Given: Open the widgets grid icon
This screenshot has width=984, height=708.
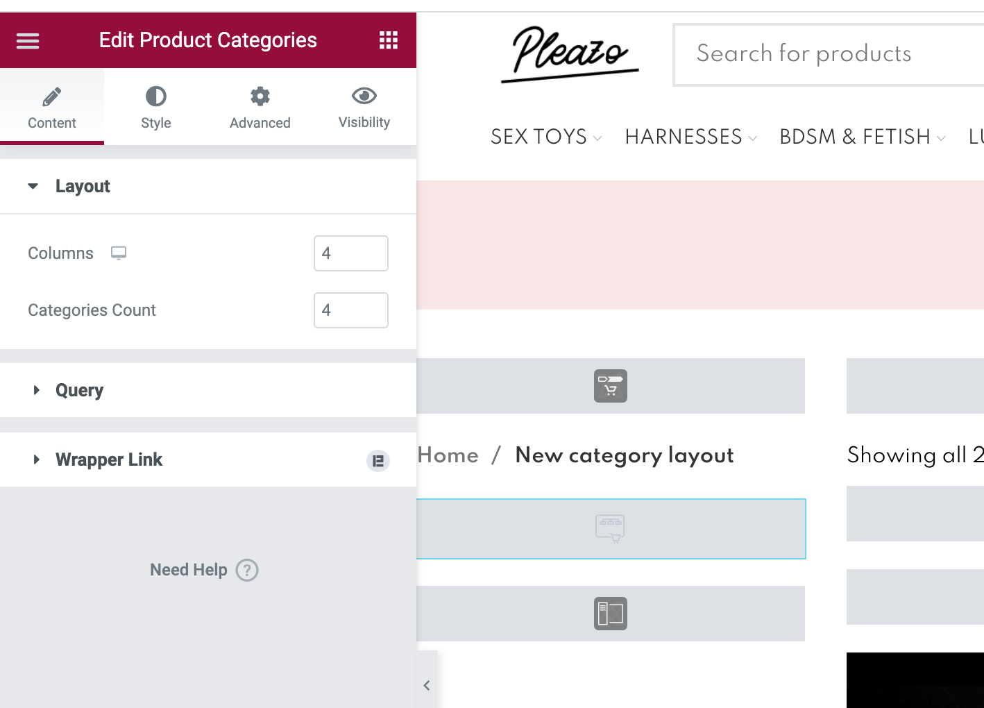Looking at the screenshot, I should point(388,40).
